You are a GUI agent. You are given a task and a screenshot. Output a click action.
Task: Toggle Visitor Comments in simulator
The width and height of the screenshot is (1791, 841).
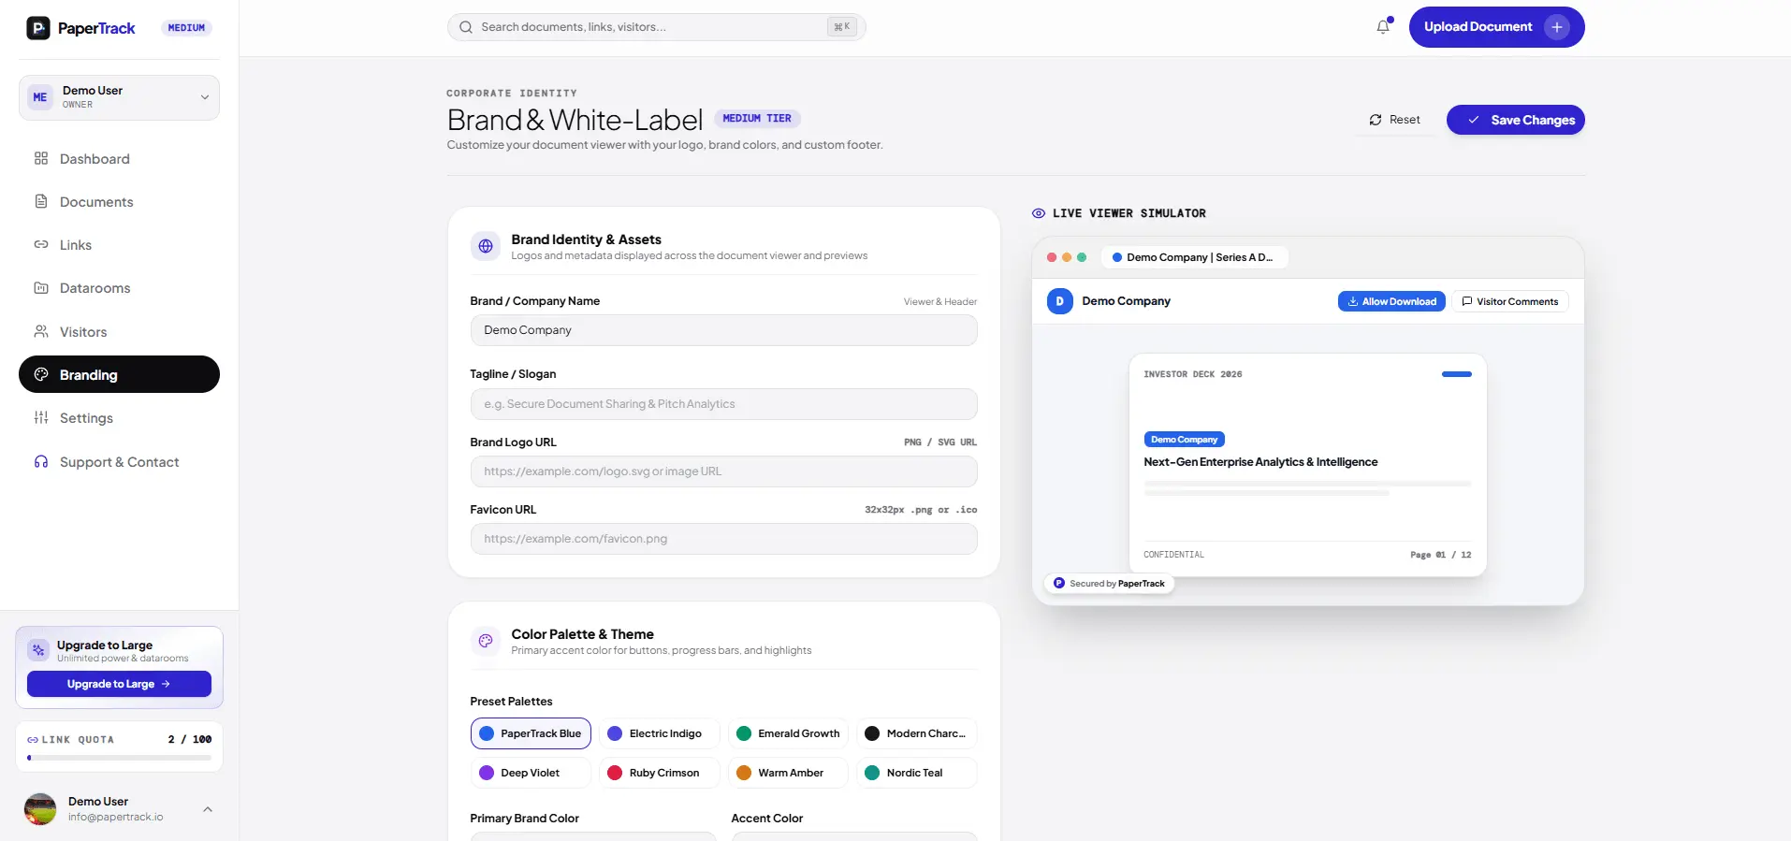click(x=1510, y=301)
